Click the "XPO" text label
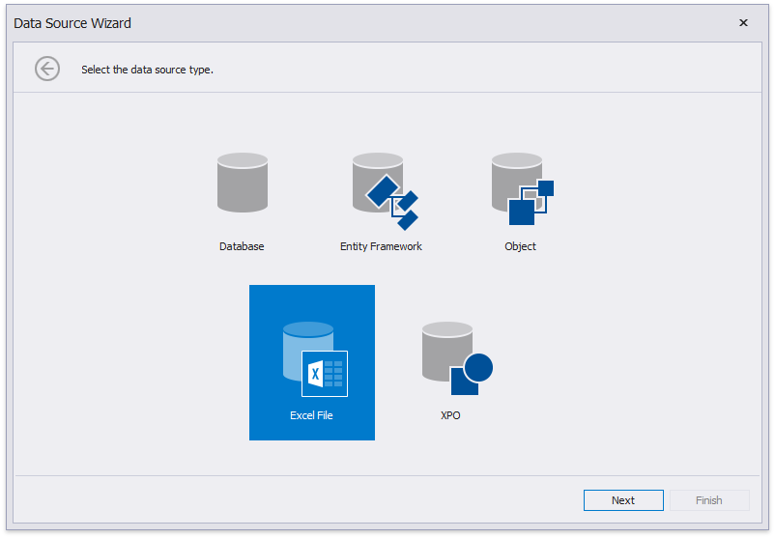Screen dimensions: 775x538 (450, 415)
